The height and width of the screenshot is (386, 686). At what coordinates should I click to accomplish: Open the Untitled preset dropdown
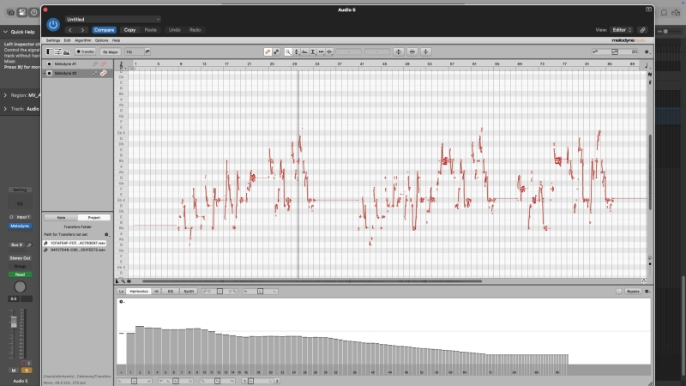coord(112,19)
